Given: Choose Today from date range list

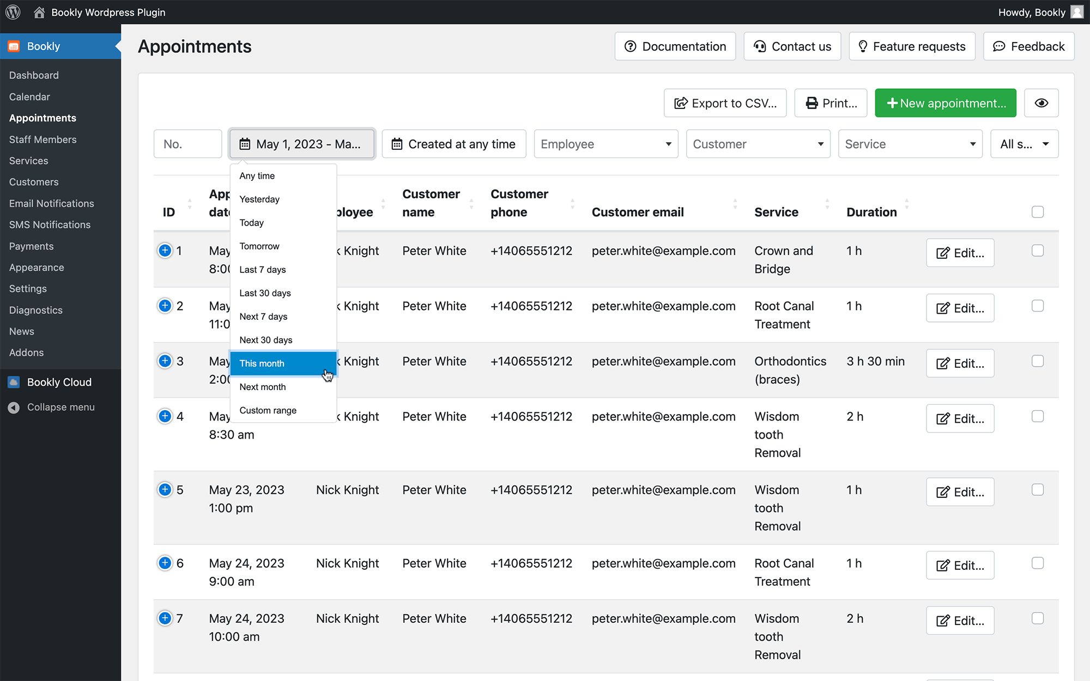Looking at the screenshot, I should click(283, 223).
